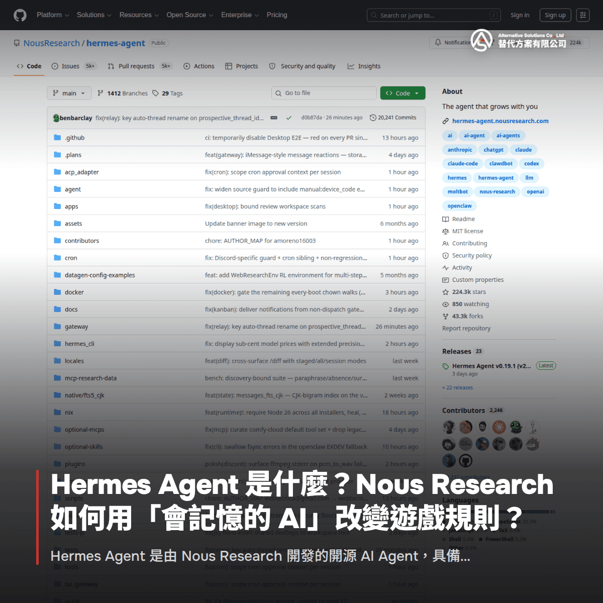Screen dimensions: 603x603
Task: Click the eye icon beside 850 watching
Action: tap(446, 304)
